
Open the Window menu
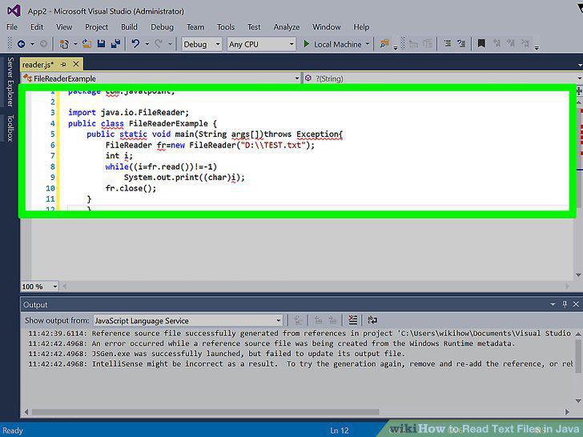pyautogui.click(x=326, y=27)
